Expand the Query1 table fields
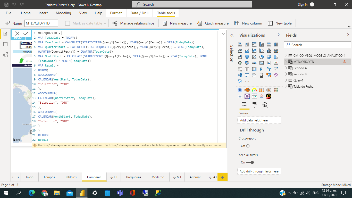 (286, 80)
